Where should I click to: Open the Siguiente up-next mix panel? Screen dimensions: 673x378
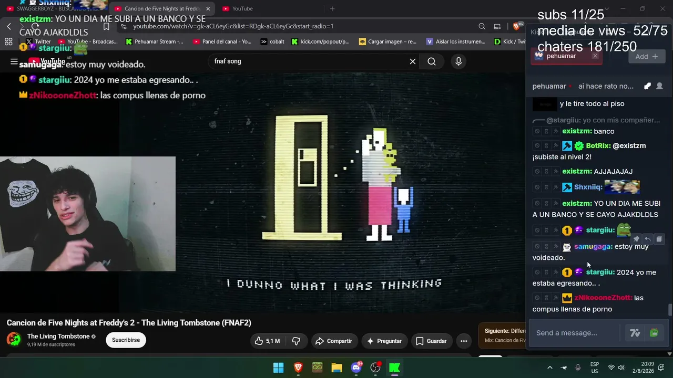(502, 335)
